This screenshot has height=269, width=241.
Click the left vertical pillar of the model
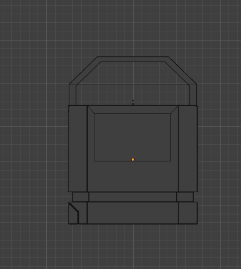[x=78, y=149]
